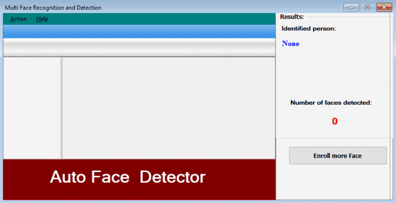
Task: Click the 'Number of faces detected:' label
Action: coord(331,103)
